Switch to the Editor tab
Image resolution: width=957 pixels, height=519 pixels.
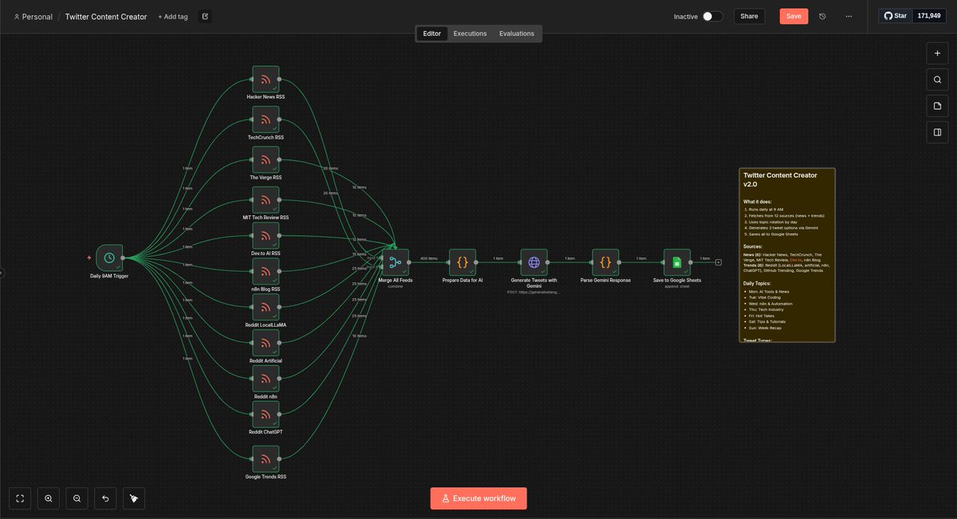[x=431, y=33]
